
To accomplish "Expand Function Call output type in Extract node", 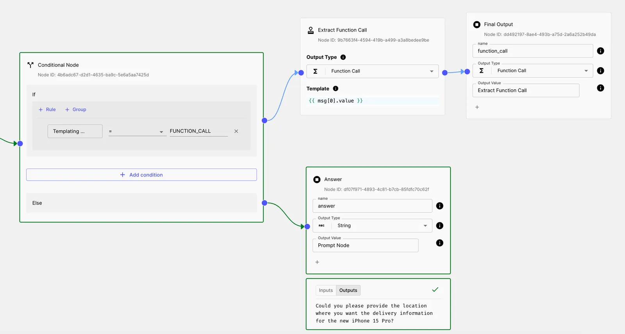I will point(432,71).
